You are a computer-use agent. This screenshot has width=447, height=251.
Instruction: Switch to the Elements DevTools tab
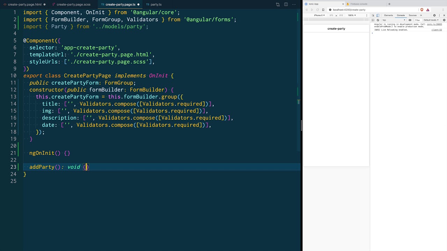point(389,15)
